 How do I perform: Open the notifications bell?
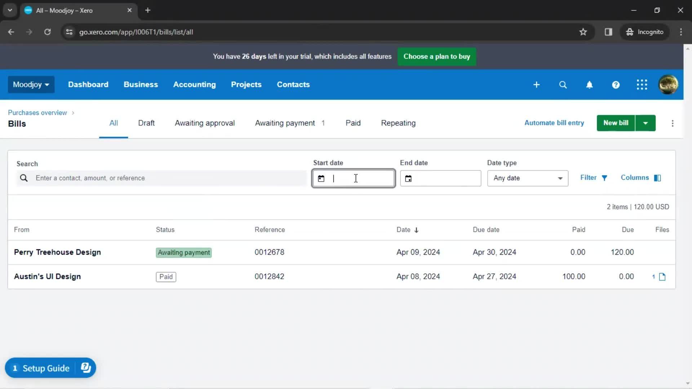pyautogui.click(x=589, y=85)
